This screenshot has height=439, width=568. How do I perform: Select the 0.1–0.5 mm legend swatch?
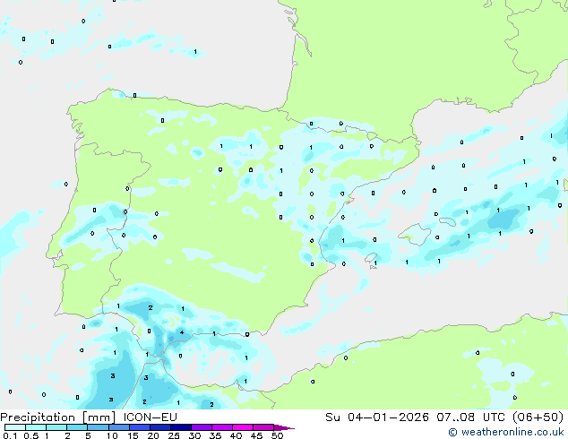(15, 427)
